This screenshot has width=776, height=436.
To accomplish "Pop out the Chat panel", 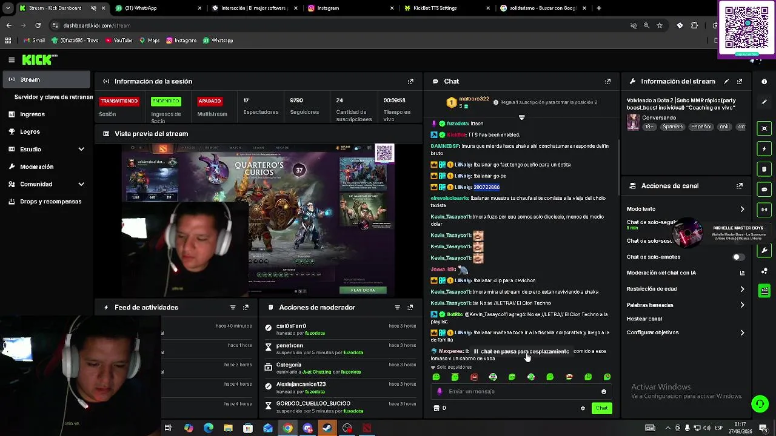I will [x=607, y=81].
